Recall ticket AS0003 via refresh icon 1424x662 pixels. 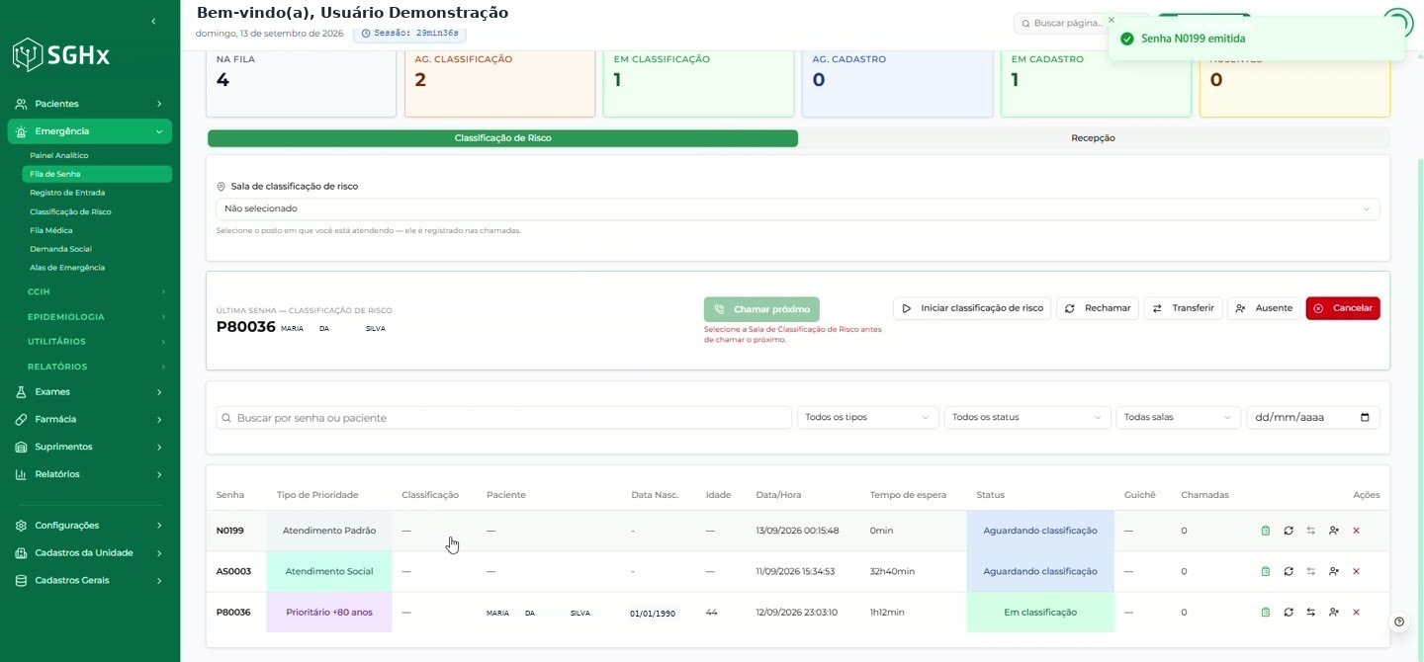point(1289,571)
